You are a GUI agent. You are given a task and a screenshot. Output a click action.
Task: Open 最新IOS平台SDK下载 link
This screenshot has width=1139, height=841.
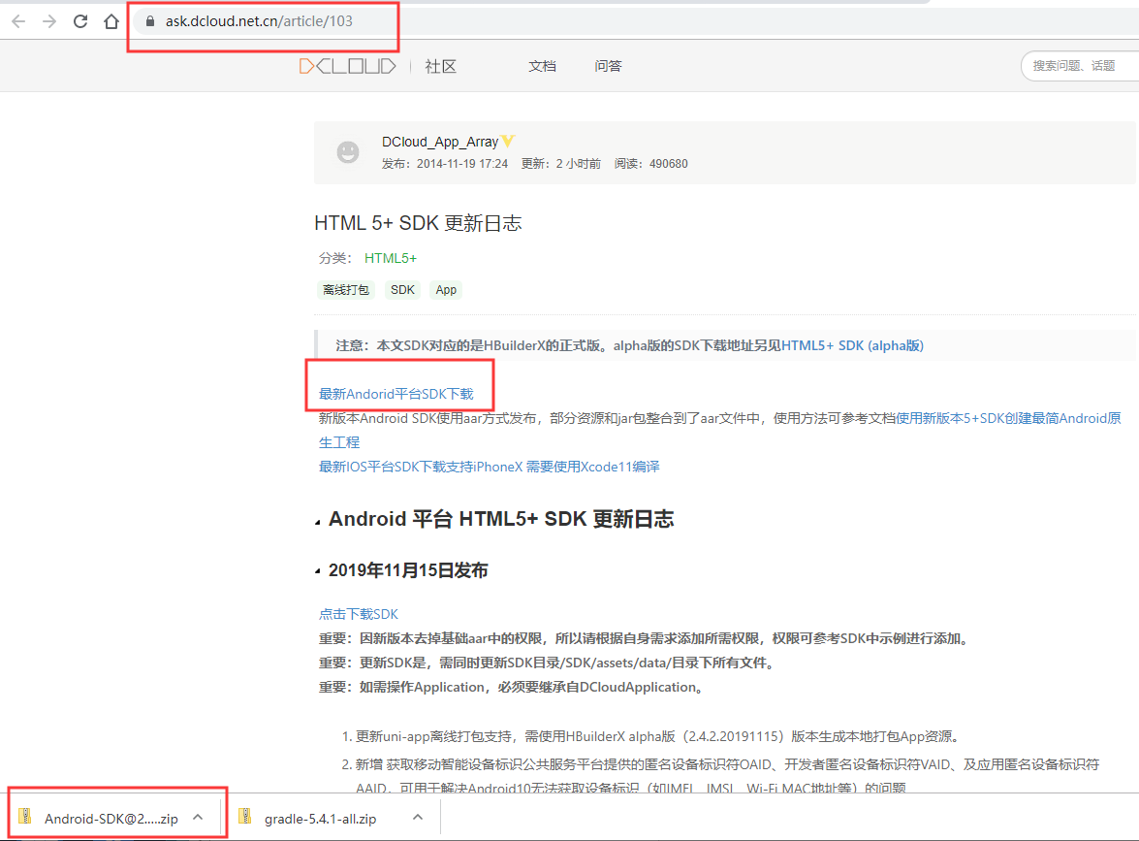coord(489,467)
